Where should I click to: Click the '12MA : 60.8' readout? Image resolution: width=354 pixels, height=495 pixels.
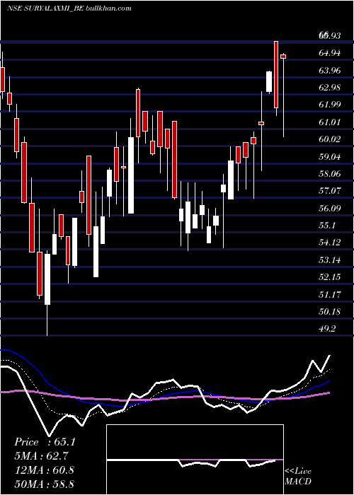click(x=44, y=470)
